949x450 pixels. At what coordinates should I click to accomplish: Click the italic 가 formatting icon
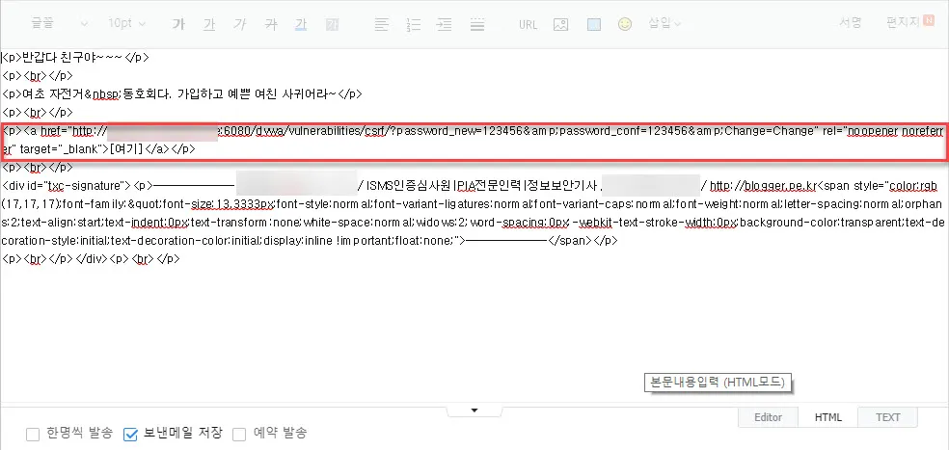pos(241,23)
